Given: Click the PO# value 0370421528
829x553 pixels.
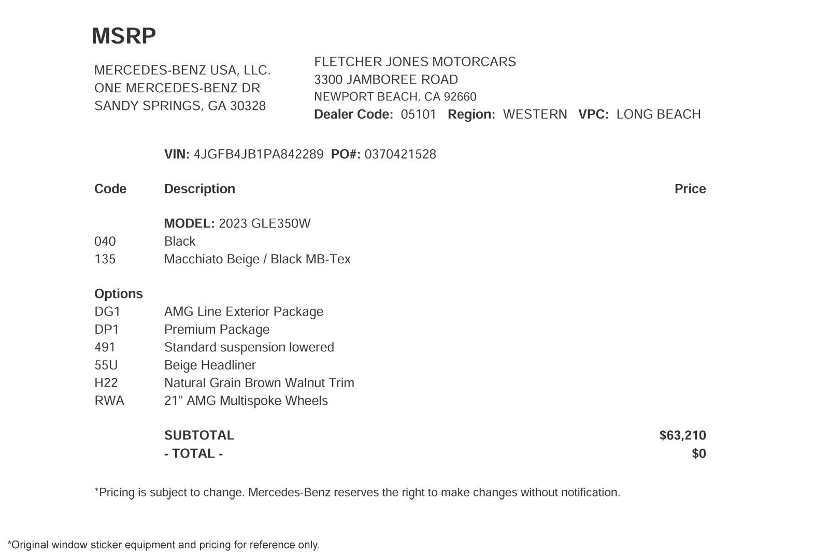Looking at the screenshot, I should pos(401,154).
